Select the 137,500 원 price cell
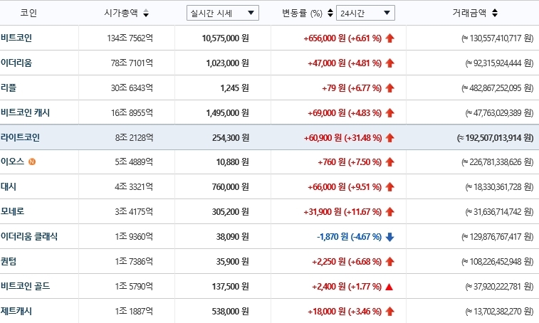 pyautogui.click(x=231, y=287)
